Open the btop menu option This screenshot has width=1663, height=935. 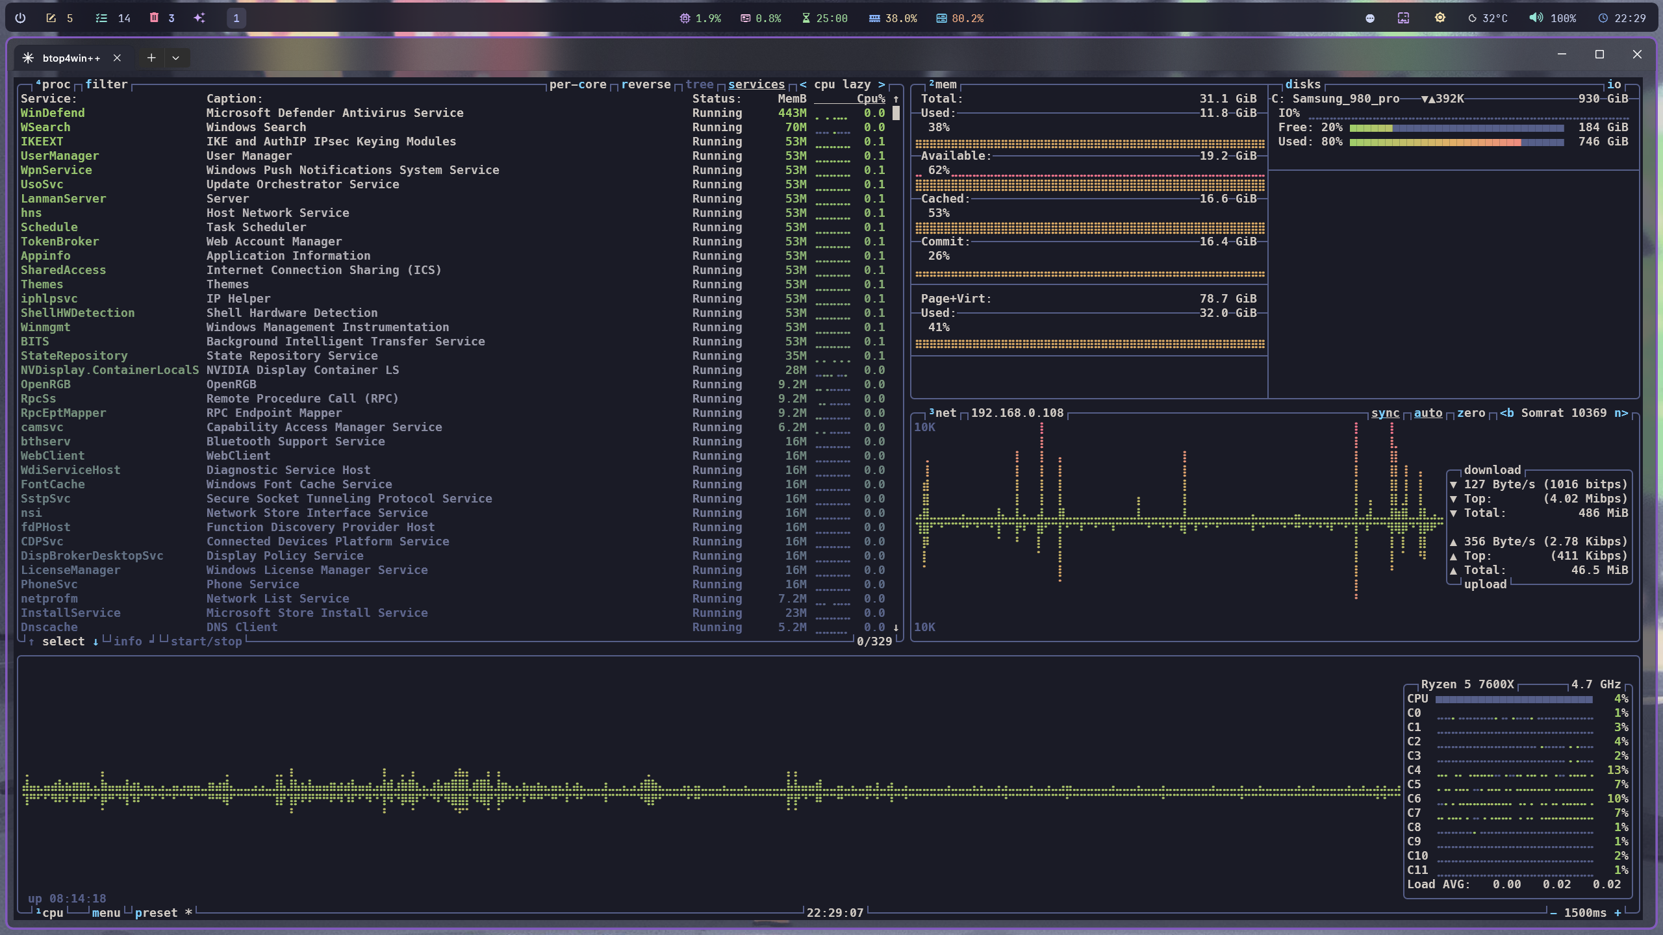106,913
